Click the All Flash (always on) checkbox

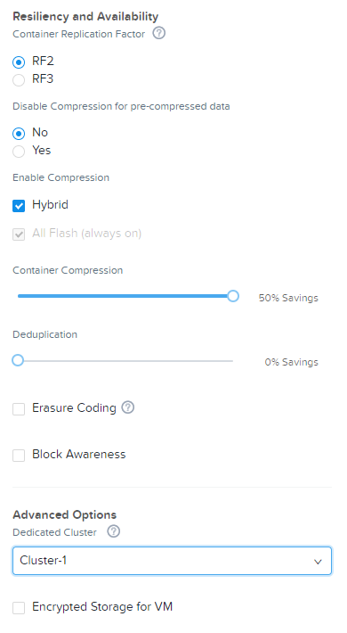(x=19, y=234)
